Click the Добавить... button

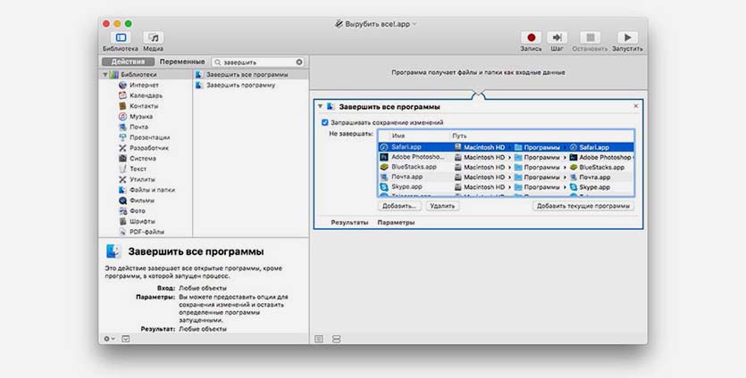pyautogui.click(x=399, y=206)
